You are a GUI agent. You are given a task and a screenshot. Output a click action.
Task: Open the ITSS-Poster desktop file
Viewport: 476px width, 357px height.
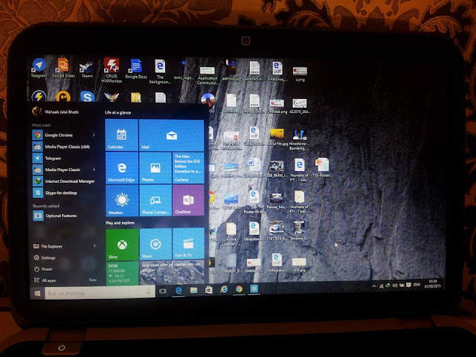click(x=322, y=167)
